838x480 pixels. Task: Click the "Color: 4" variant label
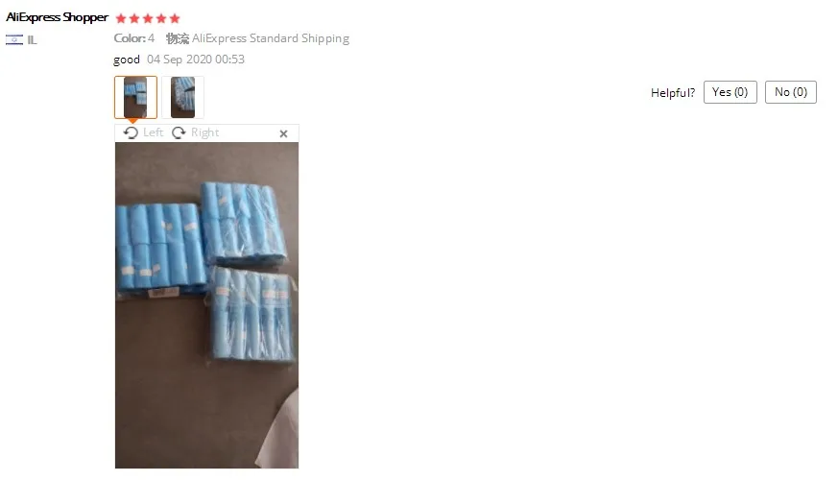tap(134, 38)
